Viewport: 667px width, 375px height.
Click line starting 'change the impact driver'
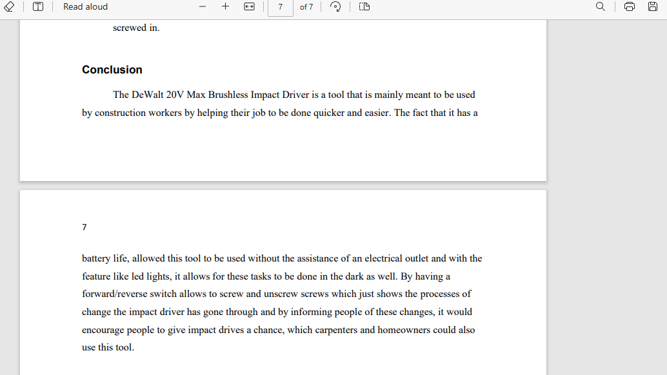click(x=277, y=312)
